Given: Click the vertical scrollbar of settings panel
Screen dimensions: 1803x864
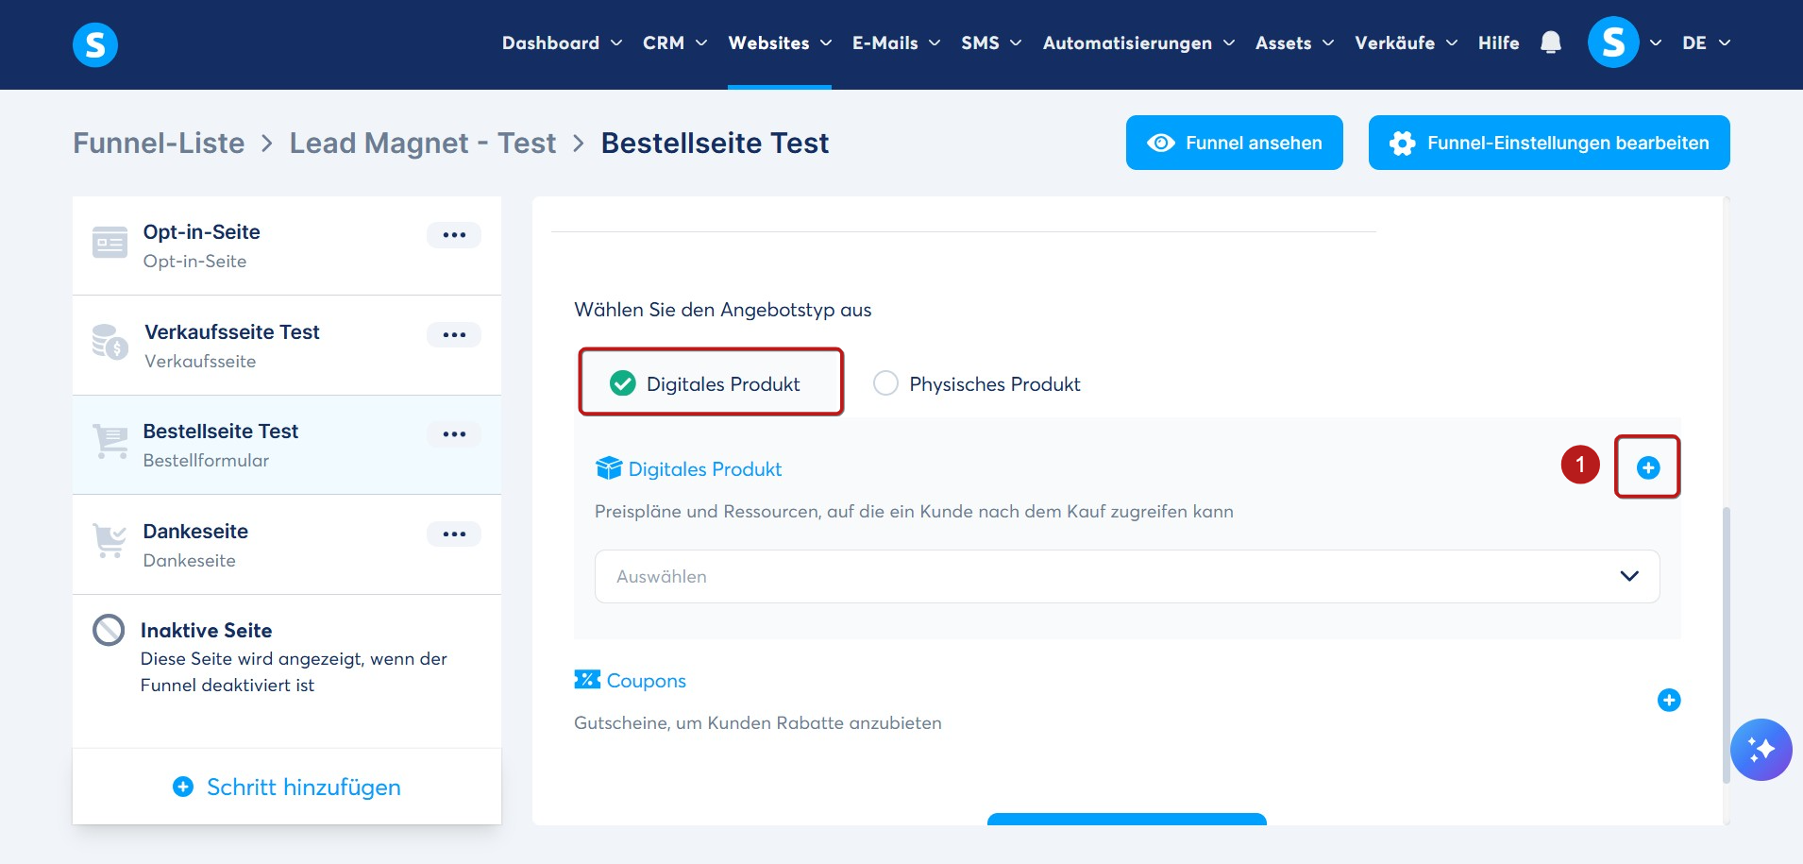Looking at the screenshot, I should (x=1727, y=644).
